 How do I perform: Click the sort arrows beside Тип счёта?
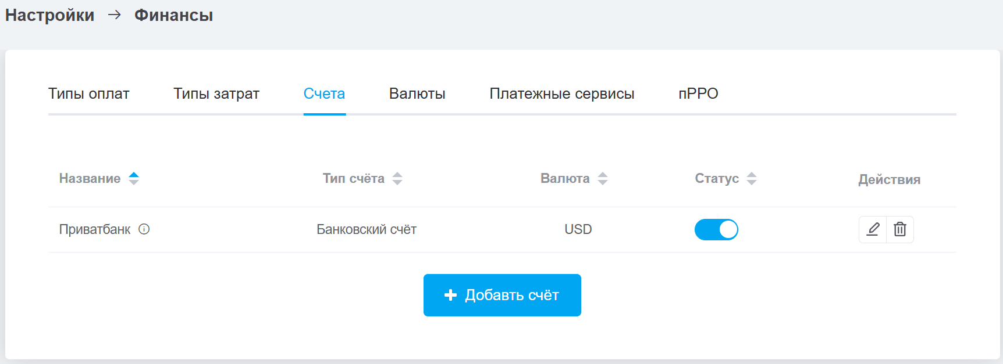[397, 178]
